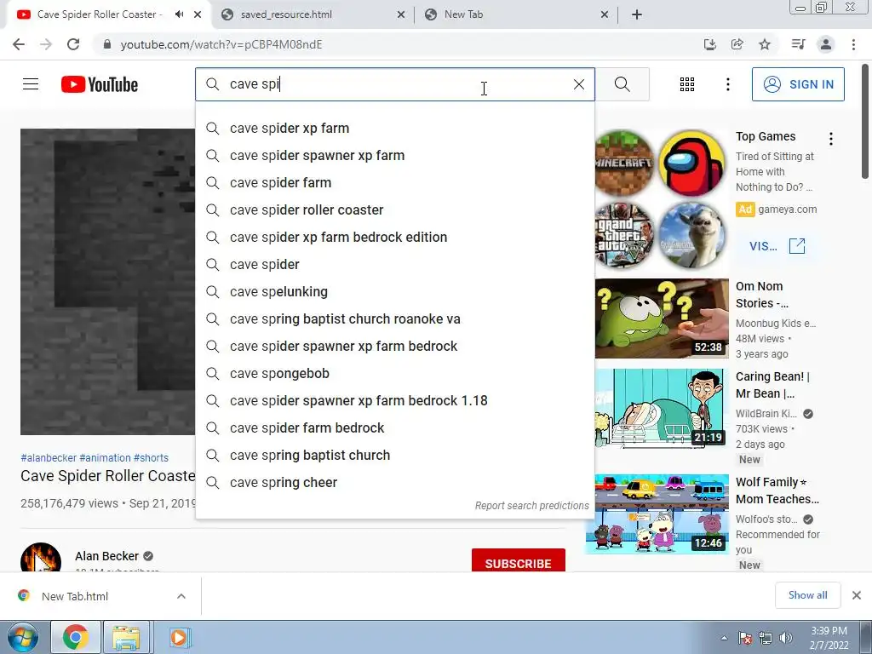
Task: Open Alan Becker's channel avatar
Action: point(41,558)
